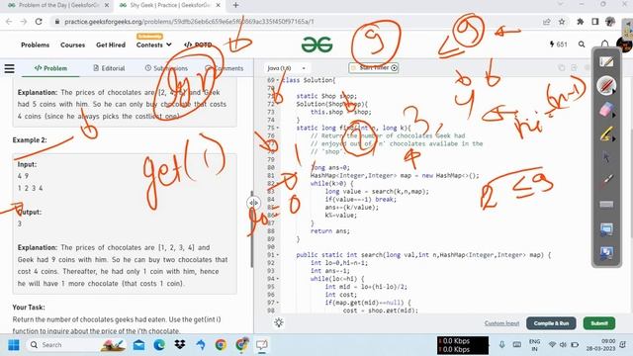This screenshot has height=356, width=633.
Task: Open the ENG IN language indicator in the tray
Action: 534,345
